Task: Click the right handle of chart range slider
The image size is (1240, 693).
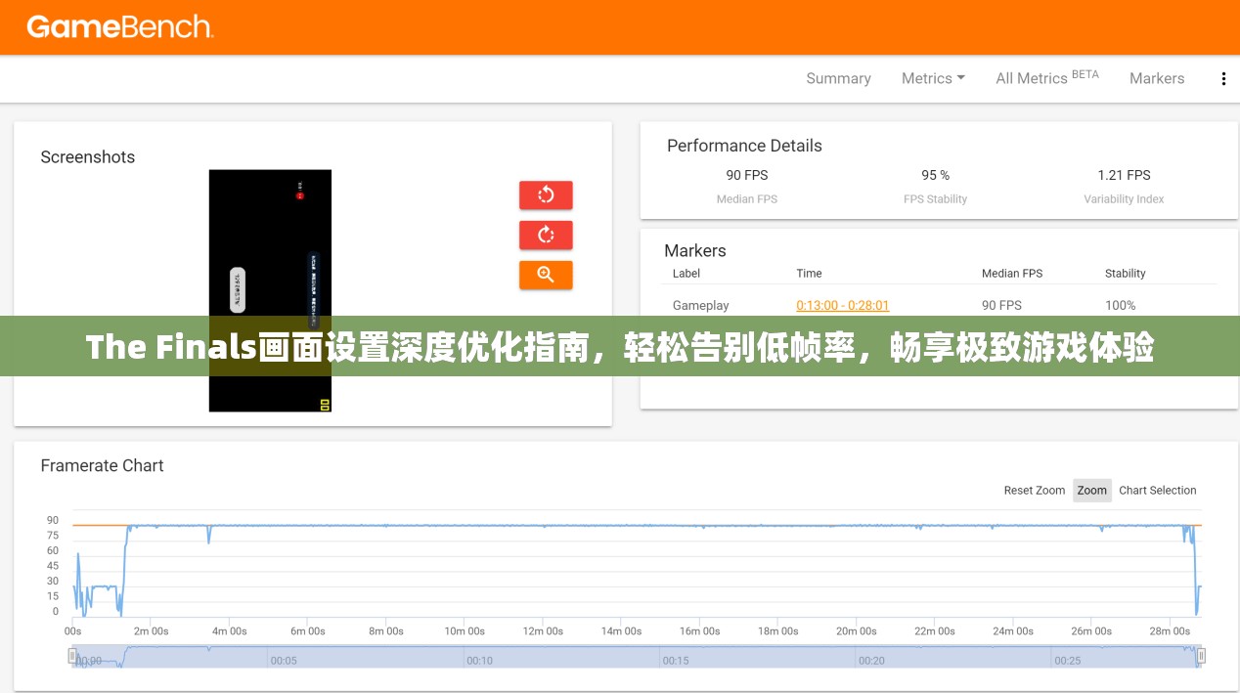Action: click(x=1201, y=656)
